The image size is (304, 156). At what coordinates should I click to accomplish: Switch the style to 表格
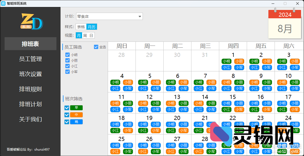click(x=81, y=27)
